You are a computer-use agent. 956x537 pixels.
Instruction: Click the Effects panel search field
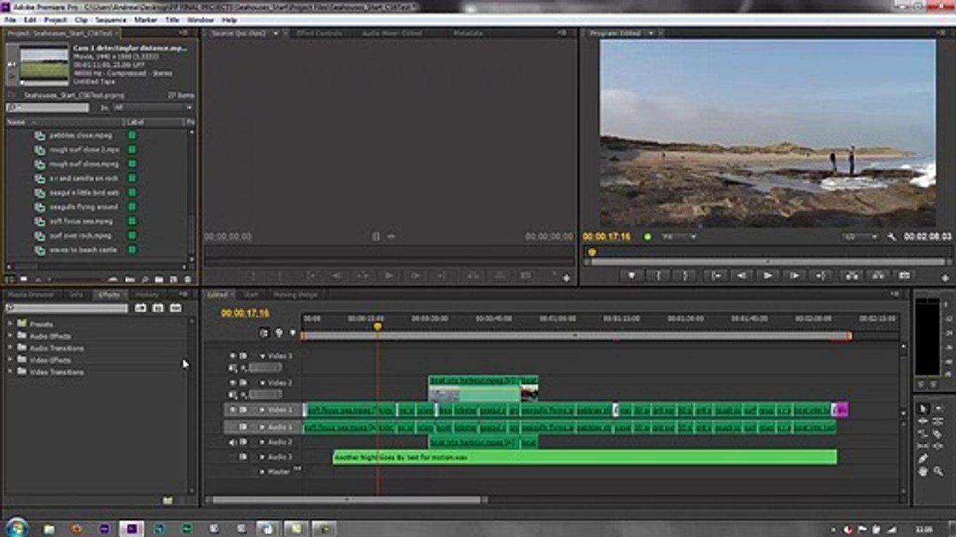(66, 308)
